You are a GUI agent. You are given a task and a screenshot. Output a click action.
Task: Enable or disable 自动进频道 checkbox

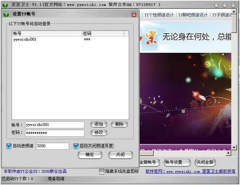point(9,146)
